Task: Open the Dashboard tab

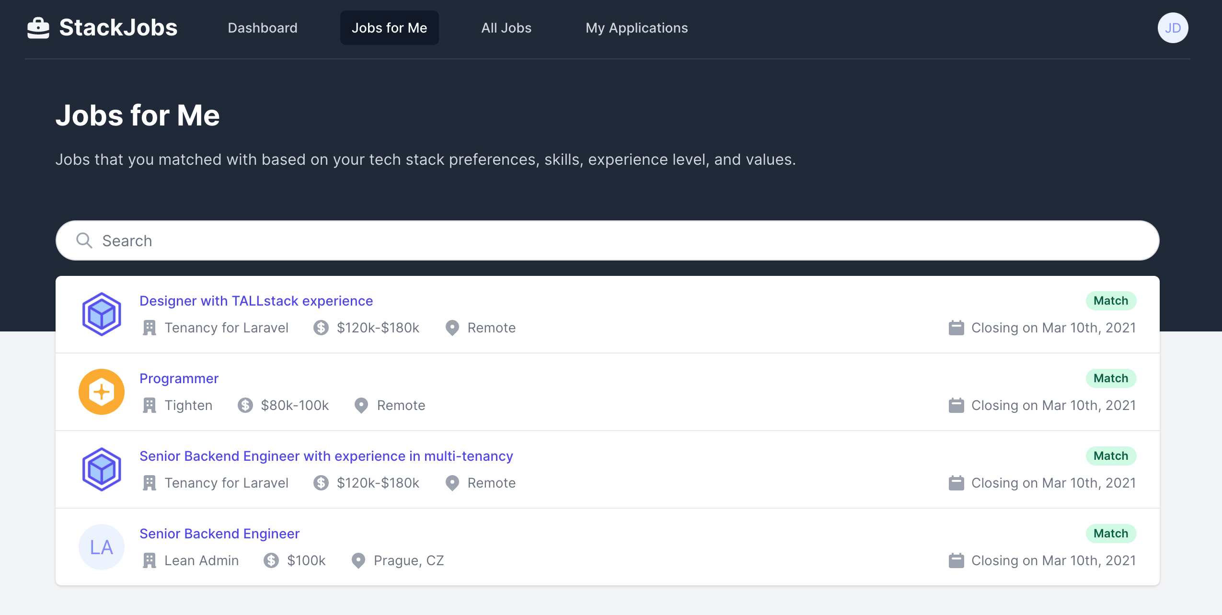Action: click(263, 27)
